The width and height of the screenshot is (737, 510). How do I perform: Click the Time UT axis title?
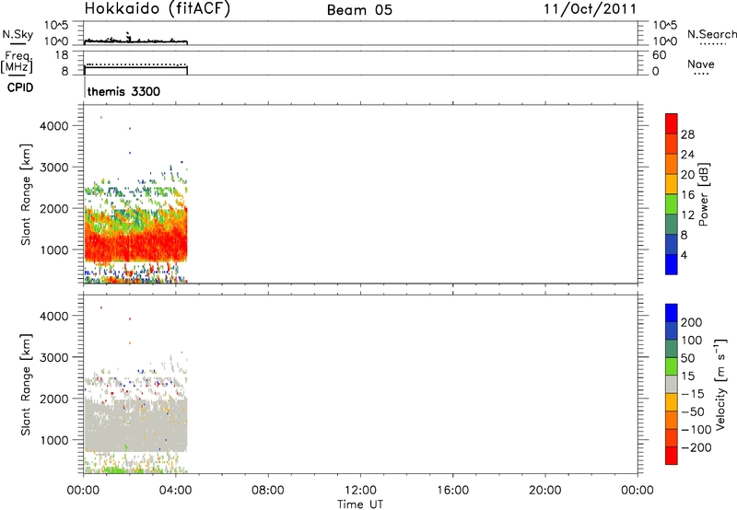[360, 504]
